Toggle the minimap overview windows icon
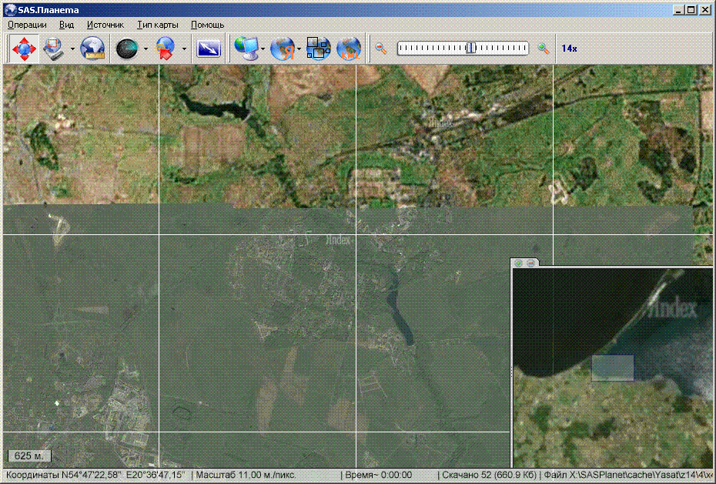Image resolution: width=716 pixels, height=484 pixels. coord(318,49)
